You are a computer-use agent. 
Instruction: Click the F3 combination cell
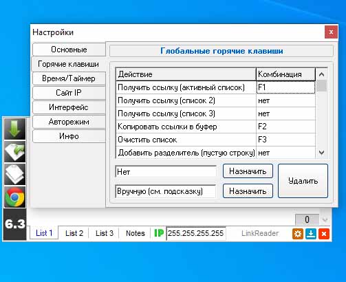coord(285,140)
